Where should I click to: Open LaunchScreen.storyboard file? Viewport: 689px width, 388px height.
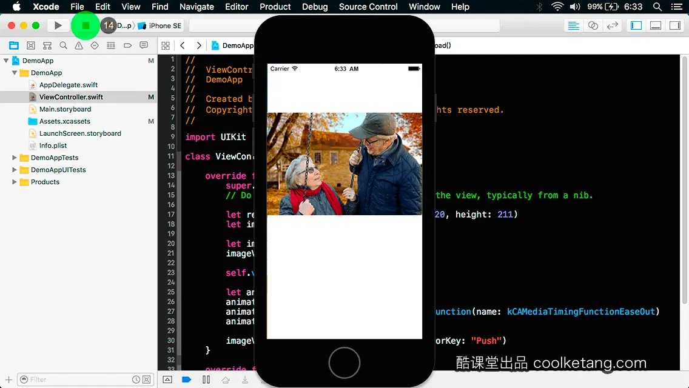tap(80, 133)
